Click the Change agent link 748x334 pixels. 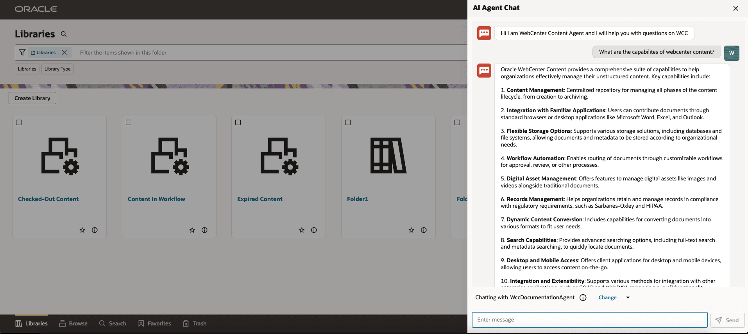pyautogui.click(x=607, y=297)
